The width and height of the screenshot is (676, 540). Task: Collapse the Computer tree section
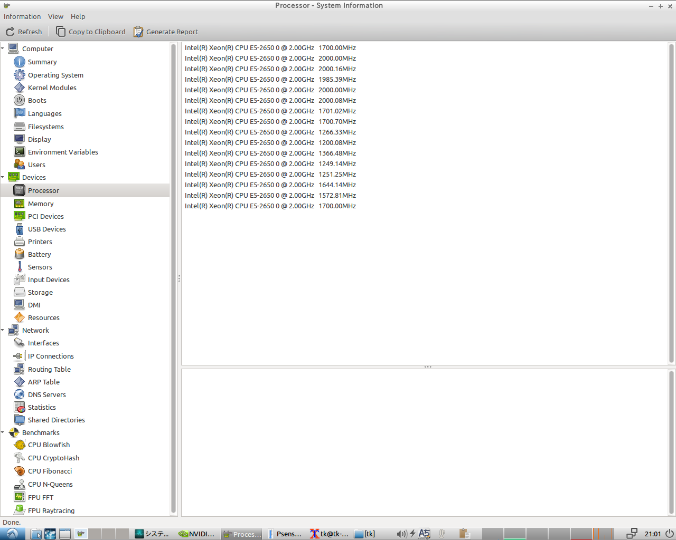click(x=3, y=49)
